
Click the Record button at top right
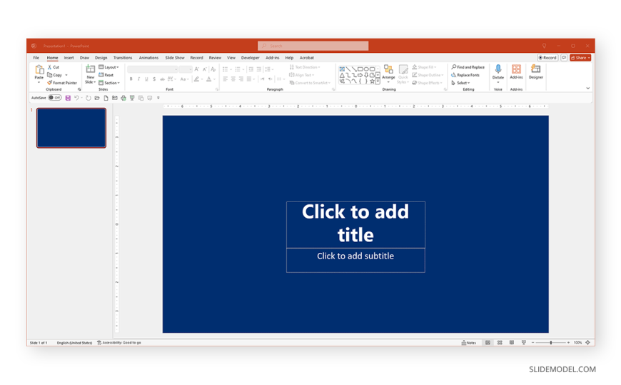coord(547,57)
